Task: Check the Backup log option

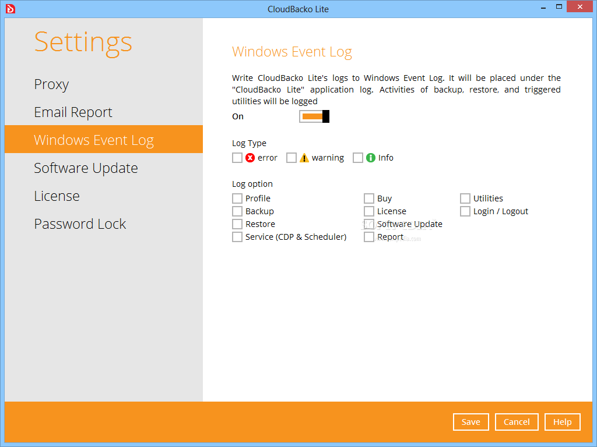Action: point(237,211)
